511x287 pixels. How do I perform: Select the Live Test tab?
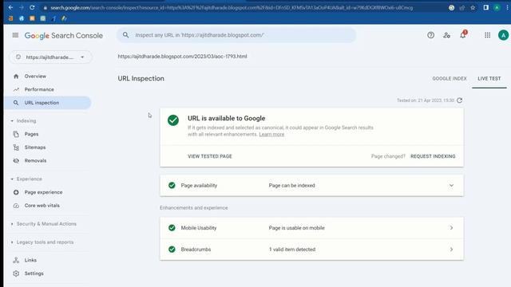point(489,78)
